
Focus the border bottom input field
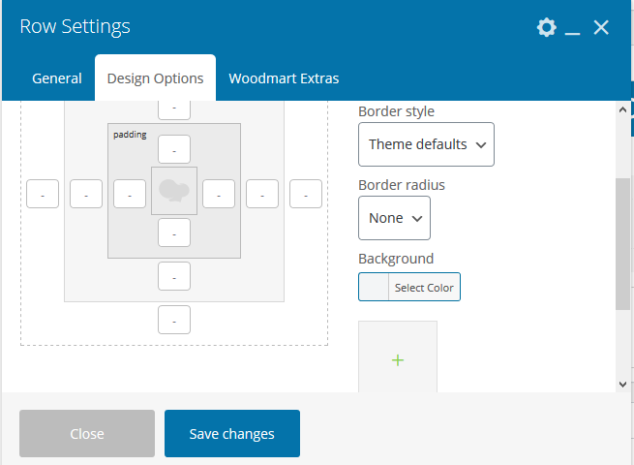(x=174, y=276)
